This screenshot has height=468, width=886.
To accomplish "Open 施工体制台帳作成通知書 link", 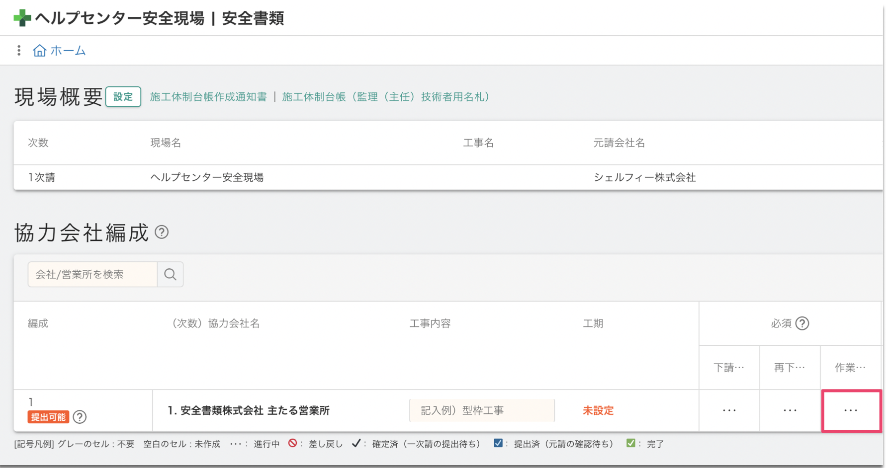I will (x=208, y=97).
